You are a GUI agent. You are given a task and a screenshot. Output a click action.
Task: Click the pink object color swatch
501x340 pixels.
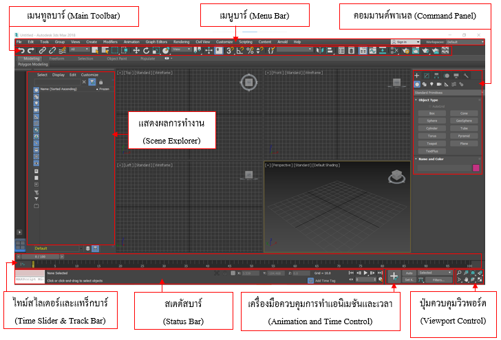coord(476,168)
